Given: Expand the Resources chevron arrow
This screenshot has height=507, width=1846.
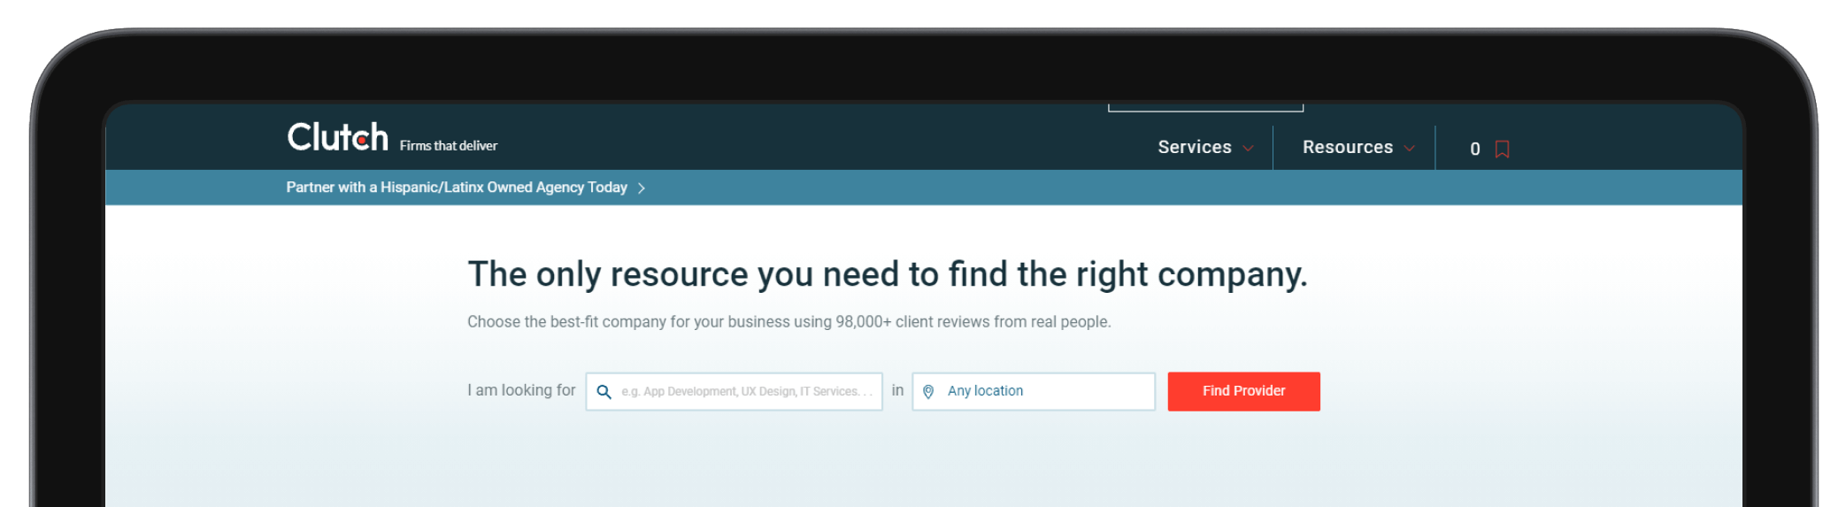Looking at the screenshot, I should [1410, 149].
